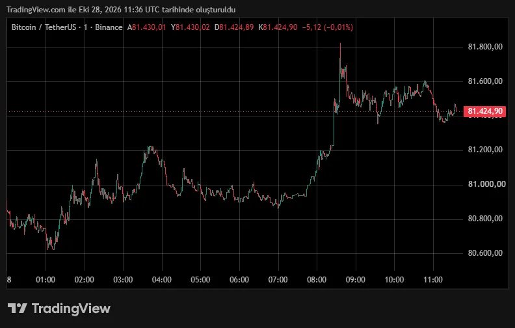
Task: Click the 10:00 time axis label
Action: 394,280
